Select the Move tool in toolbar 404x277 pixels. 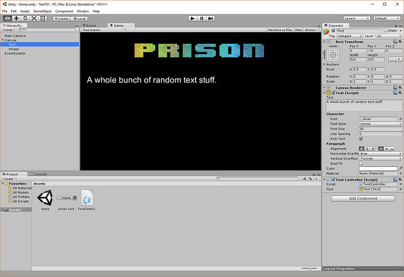click(x=16, y=18)
